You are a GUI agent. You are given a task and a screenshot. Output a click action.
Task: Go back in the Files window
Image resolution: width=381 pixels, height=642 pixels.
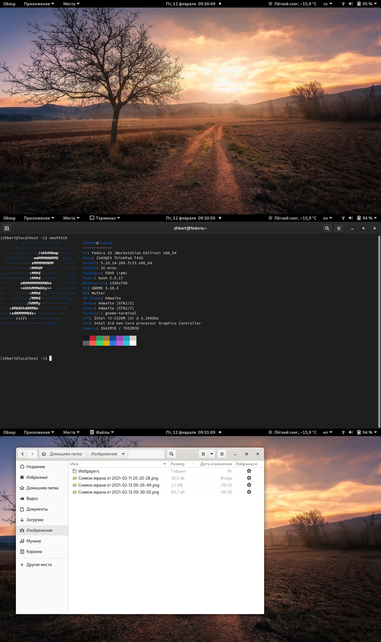23,454
